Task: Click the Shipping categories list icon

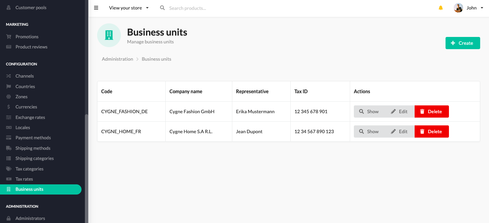Action: click(9, 158)
